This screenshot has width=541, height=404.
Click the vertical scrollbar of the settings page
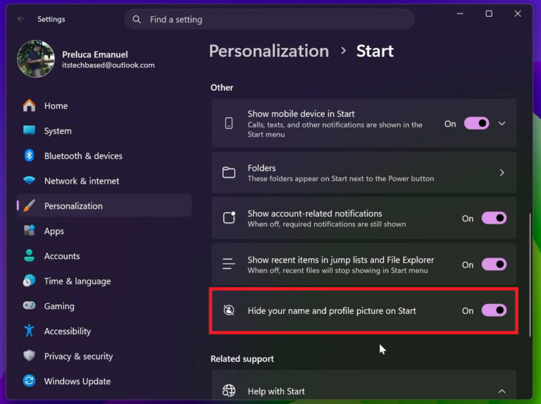[x=530, y=274]
